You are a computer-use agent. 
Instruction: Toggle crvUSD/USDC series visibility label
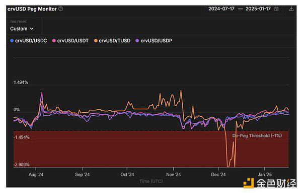[x=31, y=41]
